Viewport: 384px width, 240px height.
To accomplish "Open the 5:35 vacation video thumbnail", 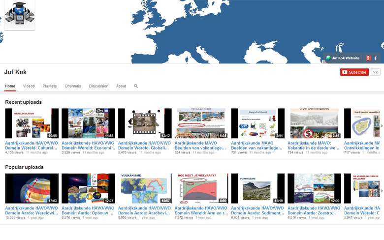I will 201,123.
